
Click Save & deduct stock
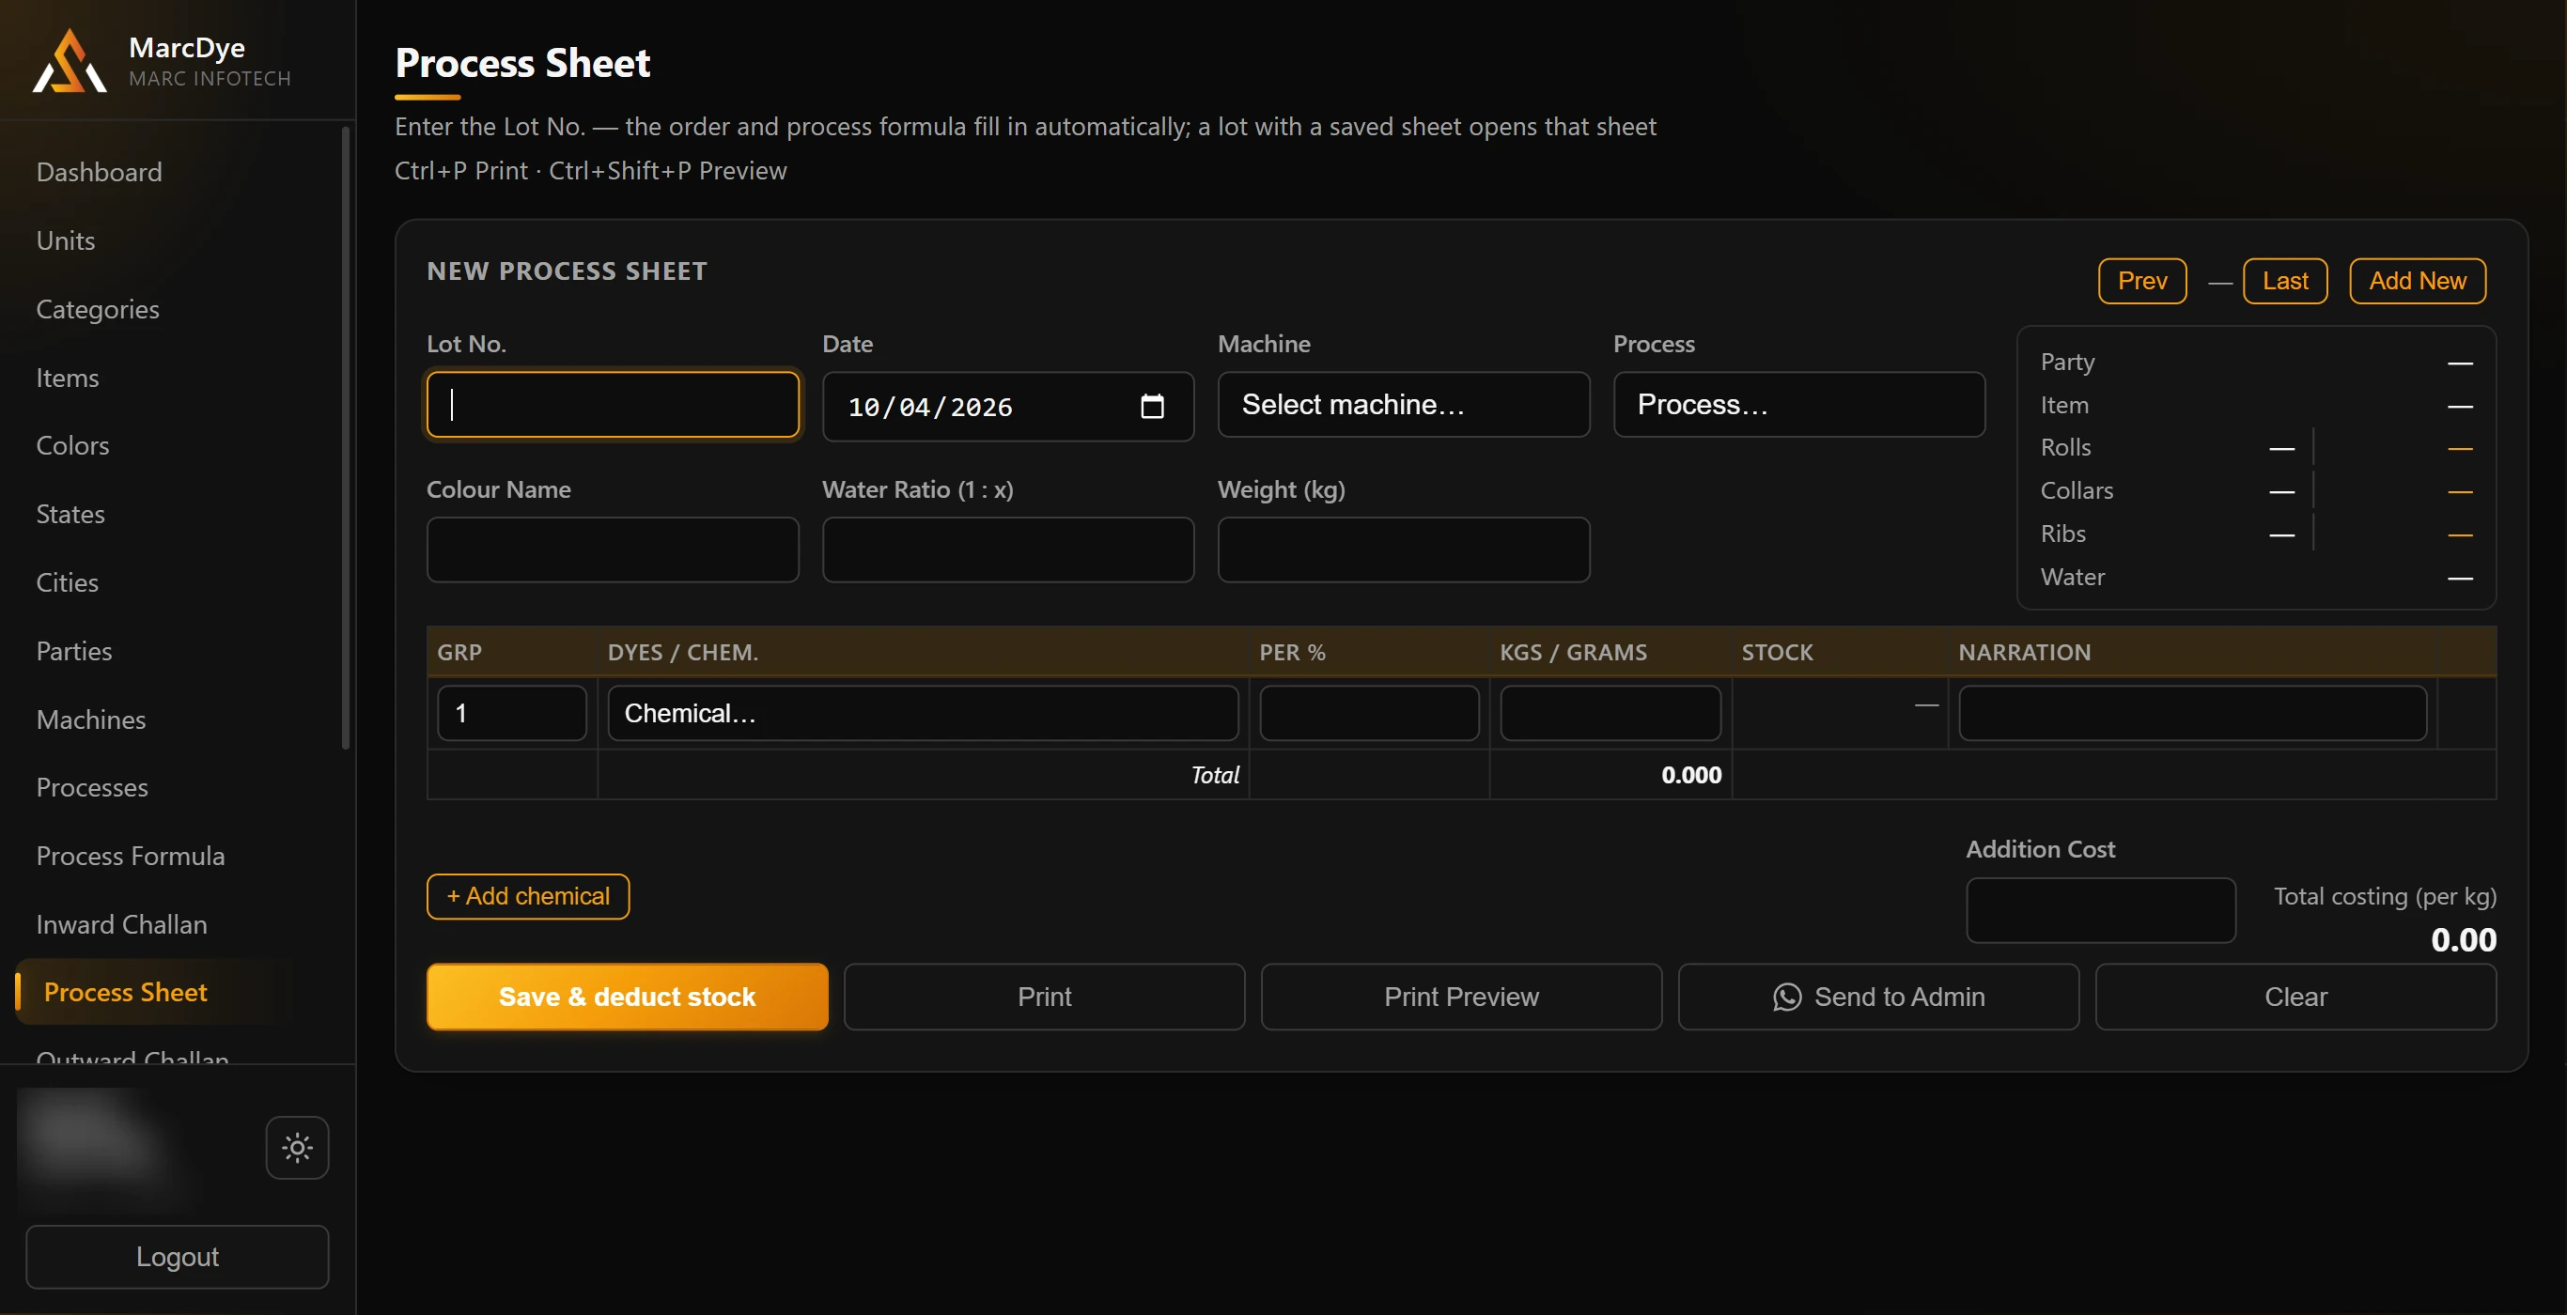click(627, 997)
